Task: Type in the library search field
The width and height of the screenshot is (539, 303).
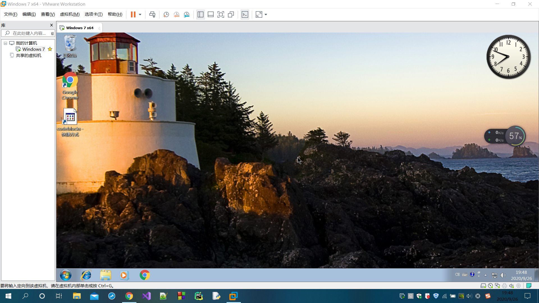Action: (29, 33)
